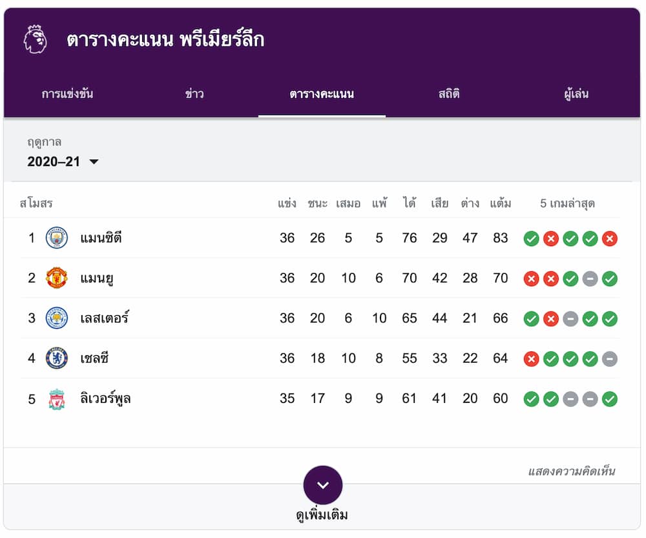
Task: Click third last-five result icon in แมนซิตี้ row
Action: click(x=570, y=238)
